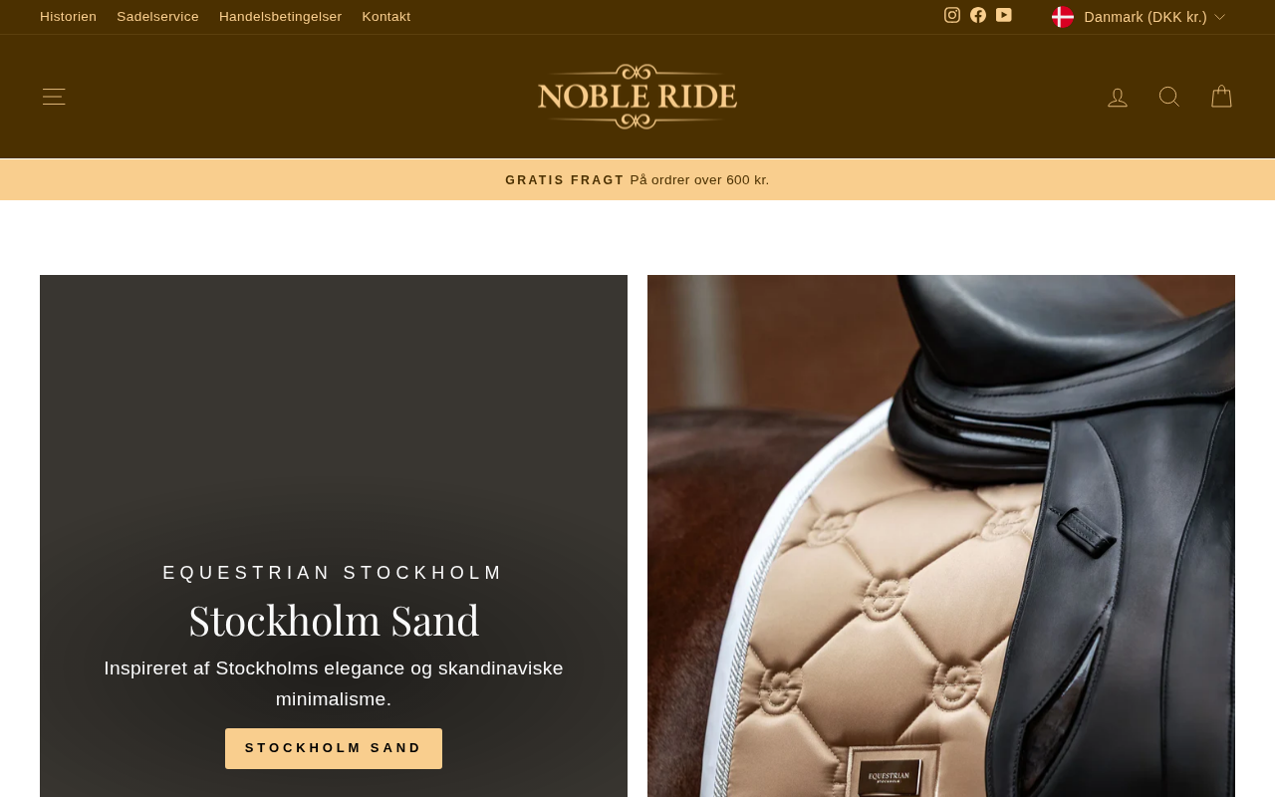Image resolution: width=1275 pixels, height=797 pixels.
Task: Open the saddle pad product image
Action: click(941, 536)
